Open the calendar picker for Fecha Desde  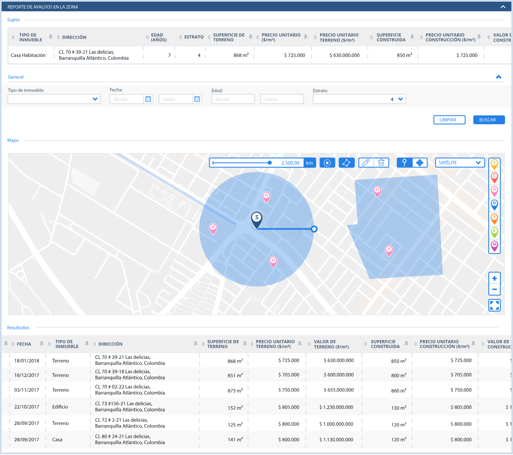pos(148,99)
